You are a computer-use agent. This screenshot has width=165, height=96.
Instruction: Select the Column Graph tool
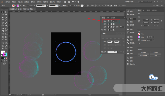coord(6,43)
